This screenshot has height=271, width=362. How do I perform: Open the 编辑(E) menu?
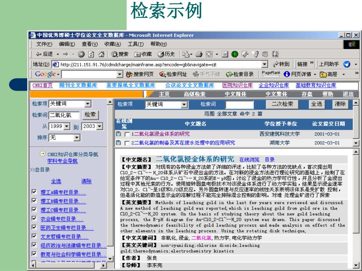coord(67,44)
